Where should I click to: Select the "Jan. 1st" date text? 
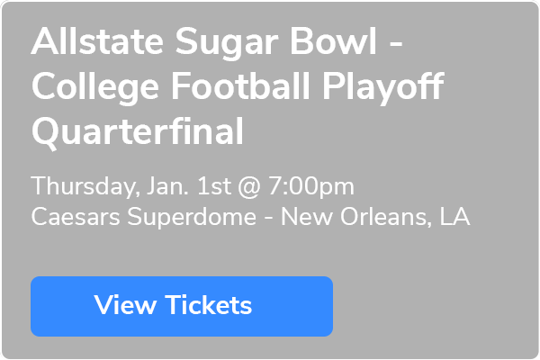pyautogui.click(x=188, y=187)
